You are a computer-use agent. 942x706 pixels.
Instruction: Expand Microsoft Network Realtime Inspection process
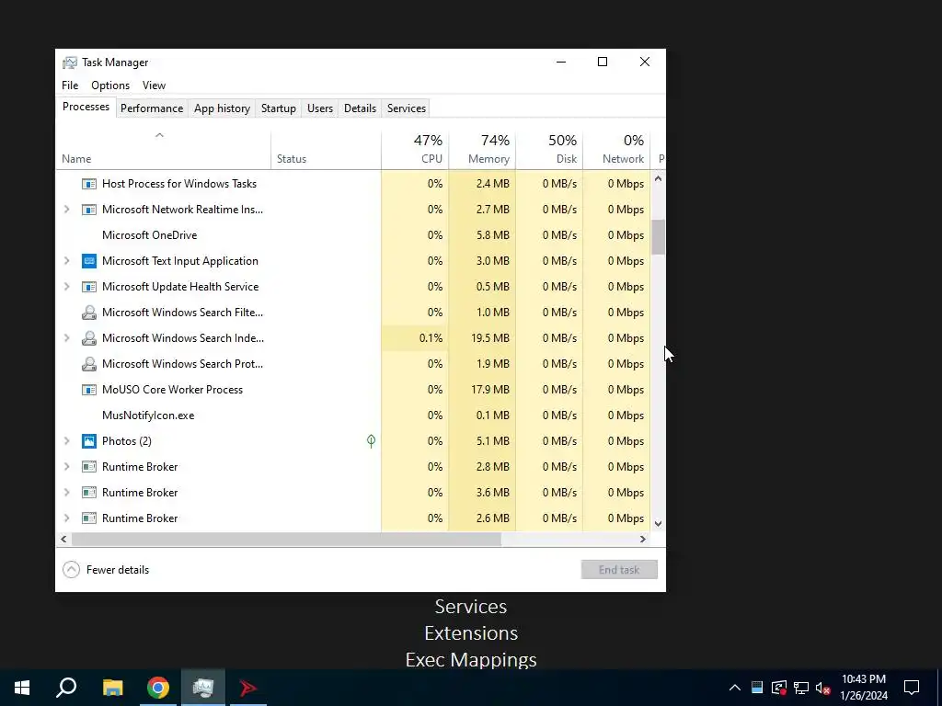[x=66, y=210]
